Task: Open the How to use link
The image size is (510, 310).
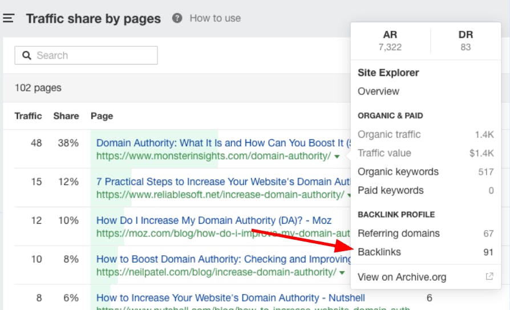Action: (215, 18)
